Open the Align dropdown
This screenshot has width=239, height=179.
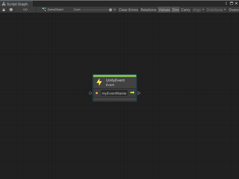pos(198,10)
